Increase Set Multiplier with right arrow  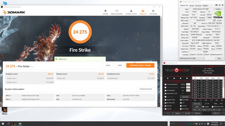pos(189,91)
